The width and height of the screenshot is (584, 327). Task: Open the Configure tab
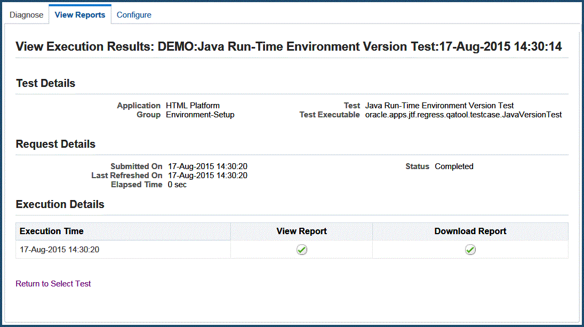(x=134, y=15)
